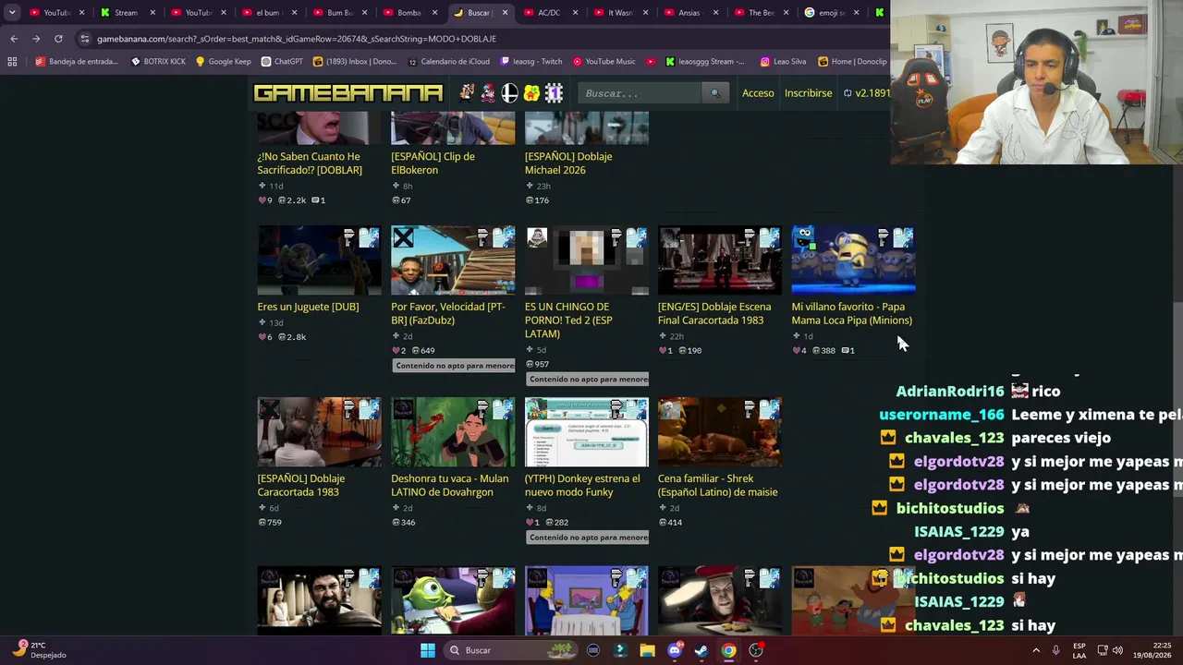The width and height of the screenshot is (1183, 665).
Task: Open the Windows Start menu
Action: 428,650
